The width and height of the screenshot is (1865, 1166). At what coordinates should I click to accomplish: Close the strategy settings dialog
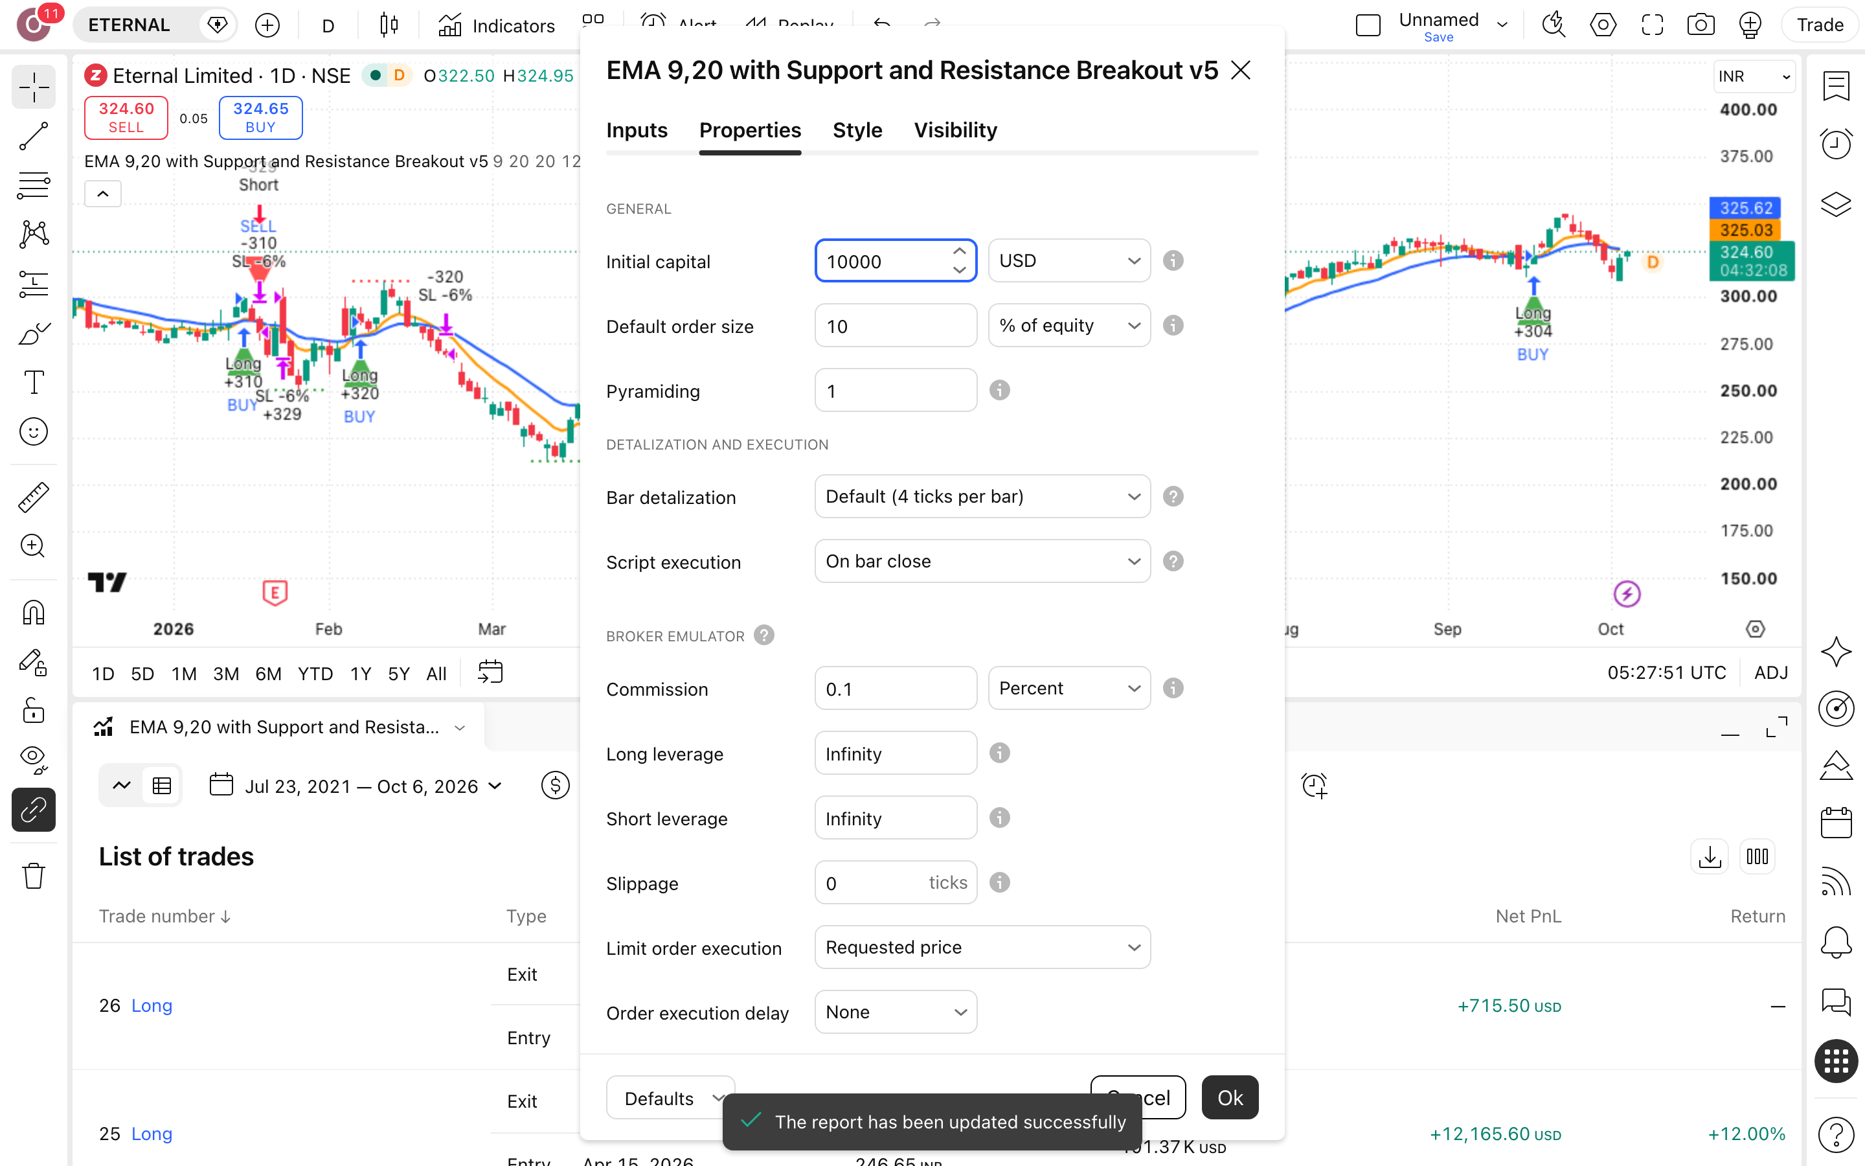click(x=1240, y=70)
